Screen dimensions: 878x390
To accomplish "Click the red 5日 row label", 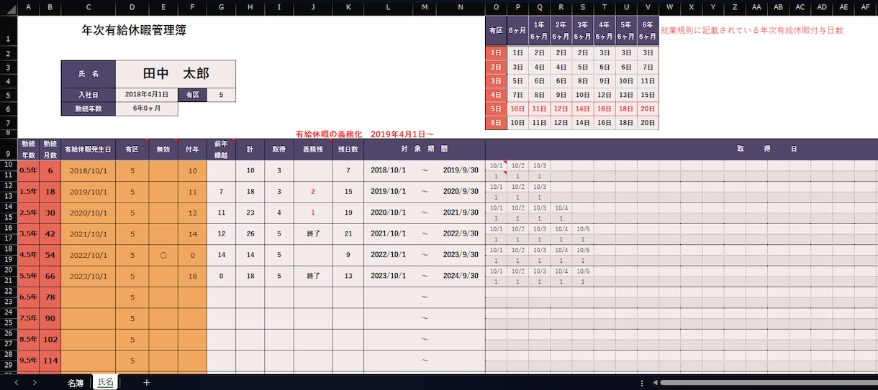I will (x=496, y=108).
